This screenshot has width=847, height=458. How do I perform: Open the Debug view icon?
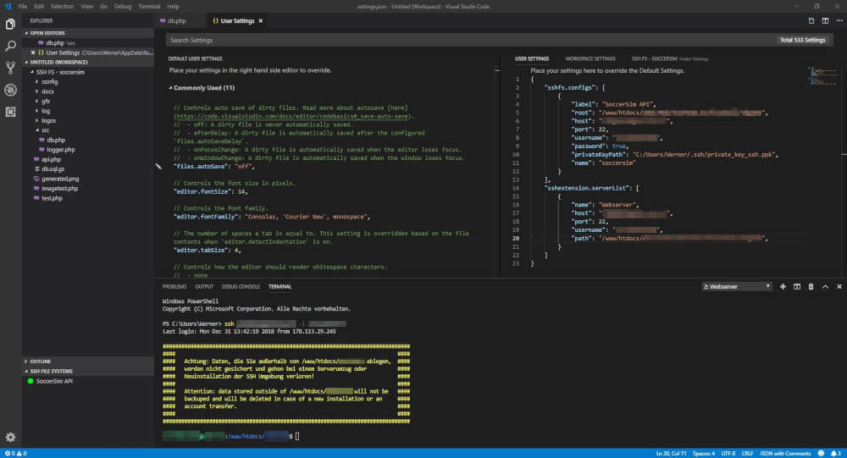coord(10,90)
